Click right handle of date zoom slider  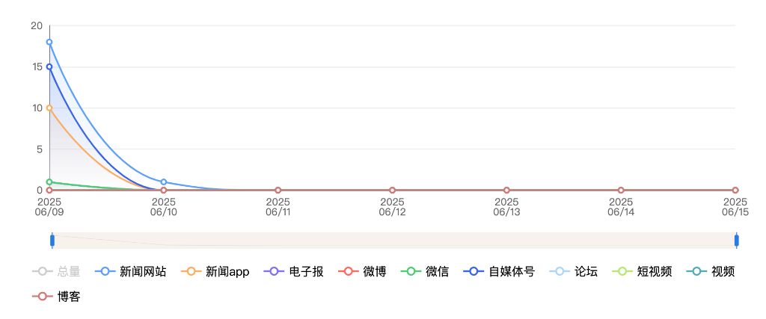737,240
